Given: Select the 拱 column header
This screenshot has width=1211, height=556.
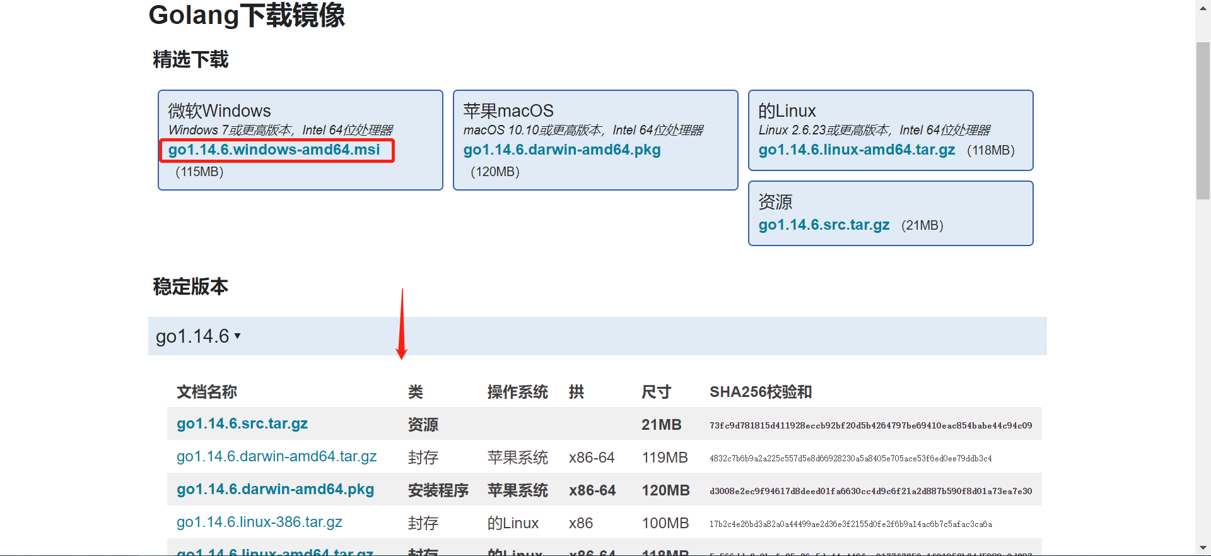Looking at the screenshot, I should tap(576, 392).
